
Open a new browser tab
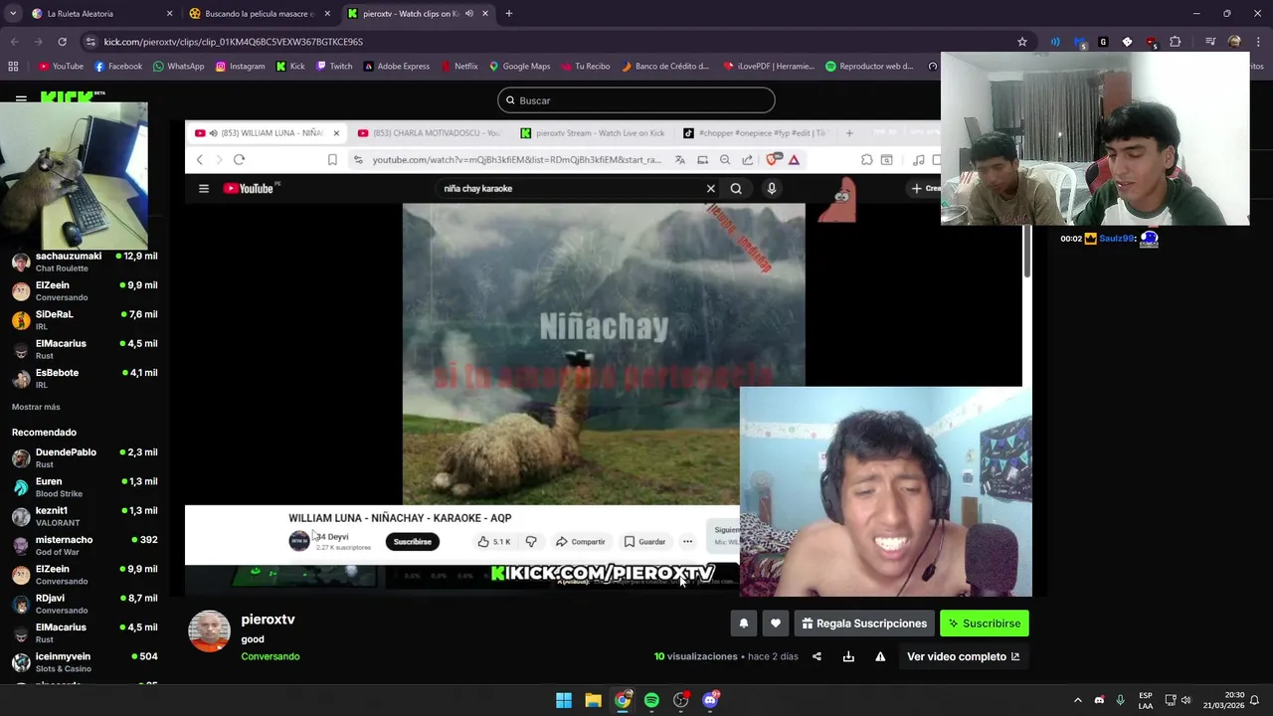click(508, 14)
